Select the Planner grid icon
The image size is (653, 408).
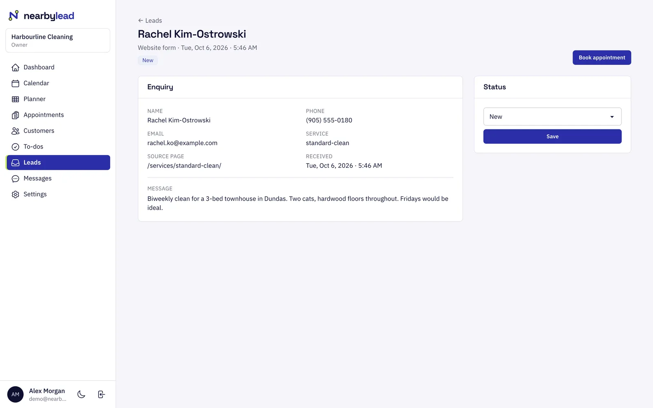click(x=16, y=99)
